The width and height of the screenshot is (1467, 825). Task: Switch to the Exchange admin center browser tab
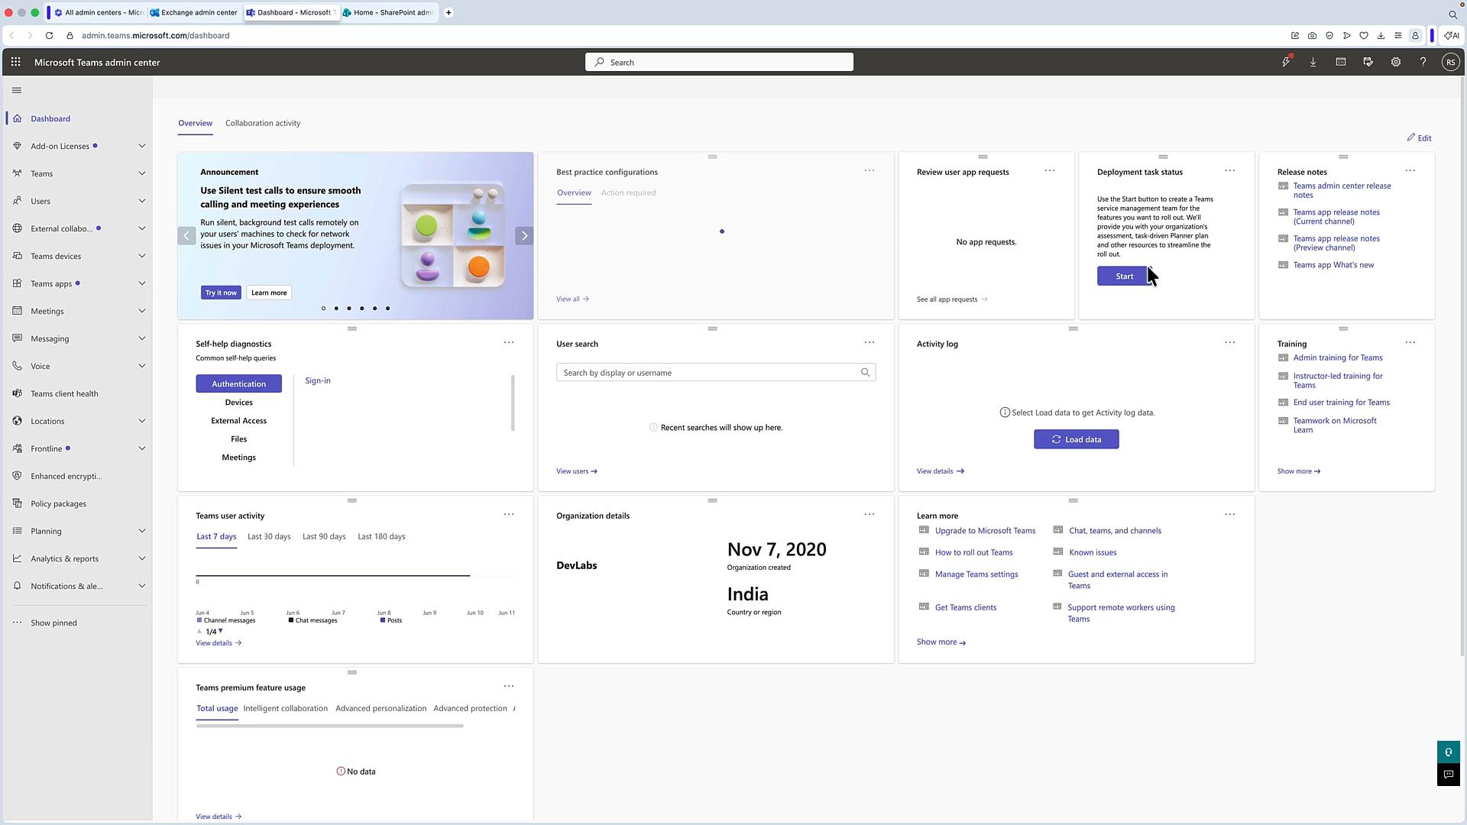tap(196, 12)
